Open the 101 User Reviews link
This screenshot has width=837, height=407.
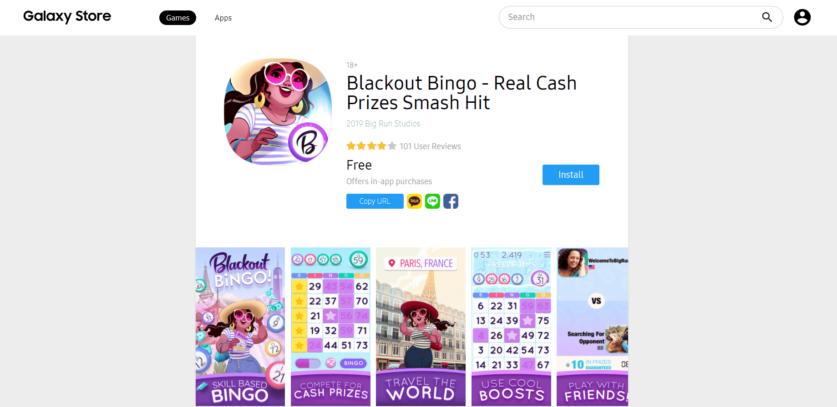(x=430, y=146)
